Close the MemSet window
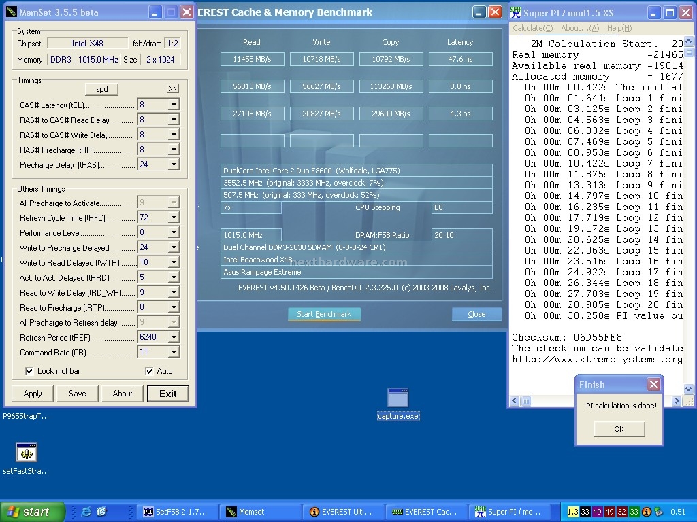 click(187, 12)
